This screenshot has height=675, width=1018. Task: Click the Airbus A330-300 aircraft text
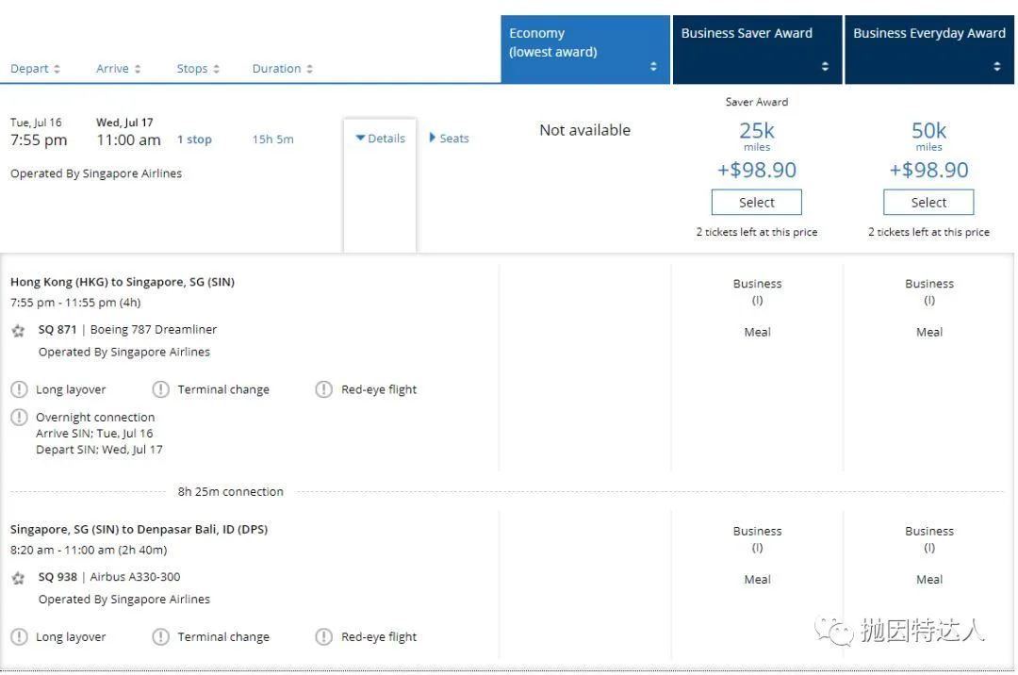click(x=135, y=577)
